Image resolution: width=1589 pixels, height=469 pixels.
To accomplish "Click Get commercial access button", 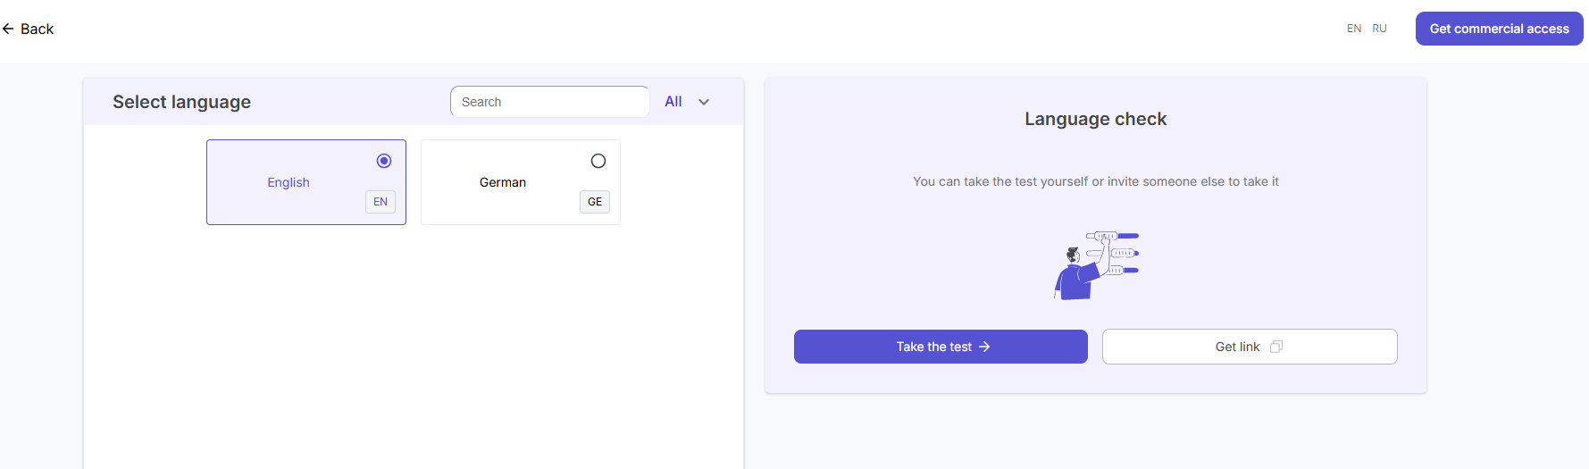I will click(x=1499, y=29).
